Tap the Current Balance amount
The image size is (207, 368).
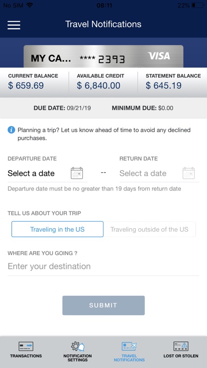26,86
